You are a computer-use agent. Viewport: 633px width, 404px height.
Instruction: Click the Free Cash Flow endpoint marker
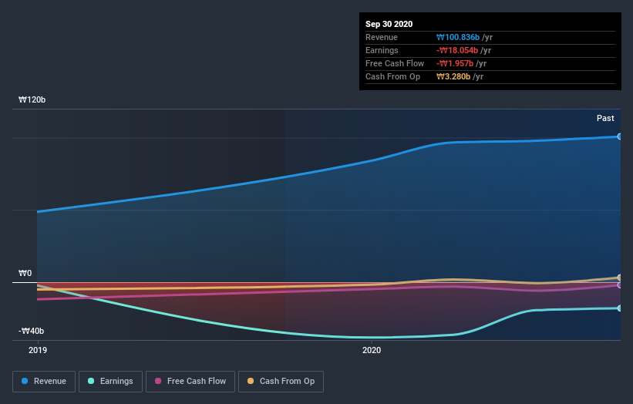(x=619, y=285)
